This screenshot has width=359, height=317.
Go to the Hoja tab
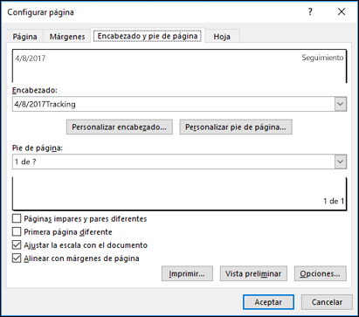click(x=222, y=37)
